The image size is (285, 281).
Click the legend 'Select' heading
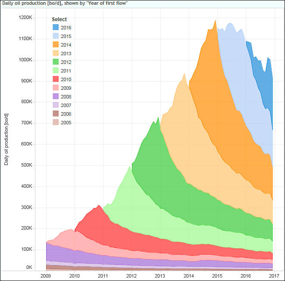pyautogui.click(x=59, y=19)
